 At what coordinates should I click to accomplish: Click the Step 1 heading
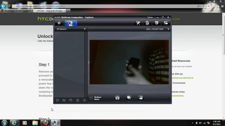click(44, 64)
